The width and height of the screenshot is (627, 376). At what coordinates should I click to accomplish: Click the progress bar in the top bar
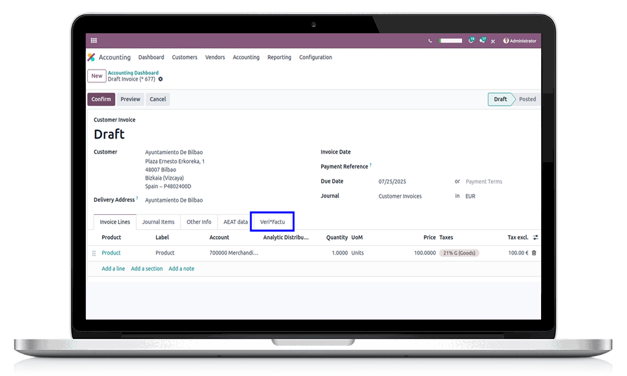click(x=450, y=40)
